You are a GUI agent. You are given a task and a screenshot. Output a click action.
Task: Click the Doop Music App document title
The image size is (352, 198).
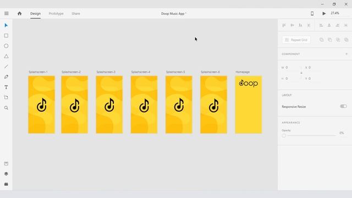coord(174,14)
